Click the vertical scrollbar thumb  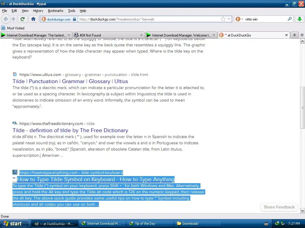[302, 107]
